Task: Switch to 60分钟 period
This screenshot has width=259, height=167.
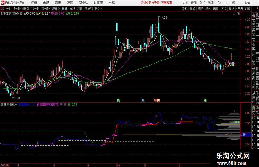Action: (56, 9)
